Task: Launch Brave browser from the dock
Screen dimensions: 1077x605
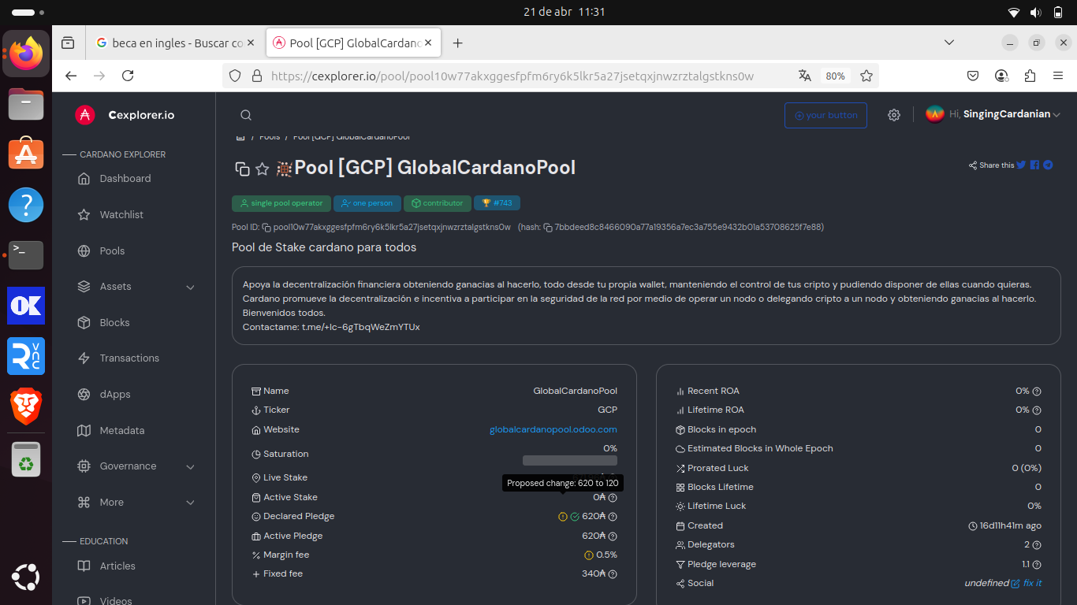Action: 26,406
